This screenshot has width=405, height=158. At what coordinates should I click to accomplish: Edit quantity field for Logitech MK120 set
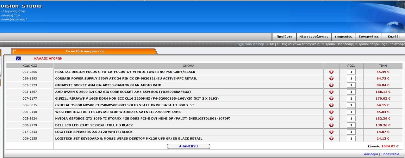(x=351, y=138)
